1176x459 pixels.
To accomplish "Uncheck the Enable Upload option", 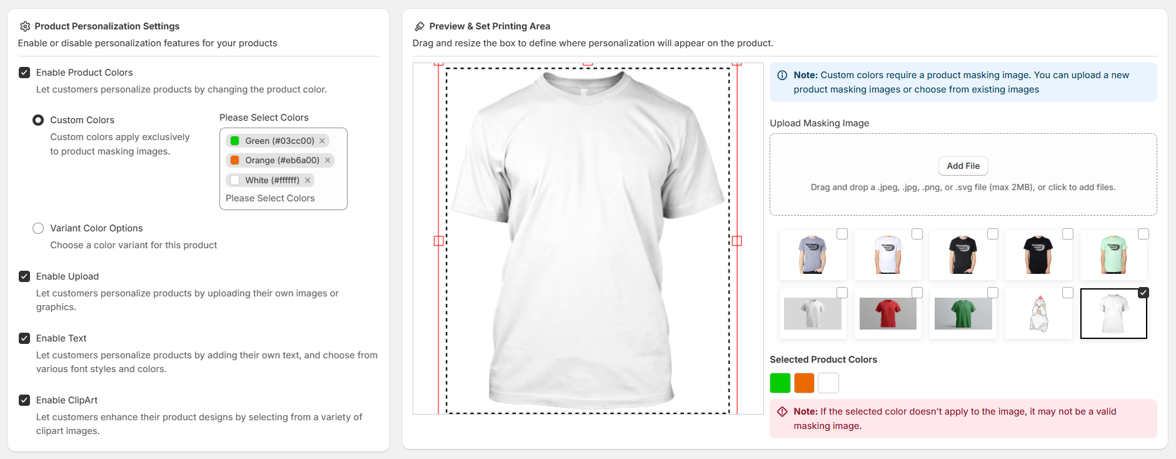I will pos(24,276).
